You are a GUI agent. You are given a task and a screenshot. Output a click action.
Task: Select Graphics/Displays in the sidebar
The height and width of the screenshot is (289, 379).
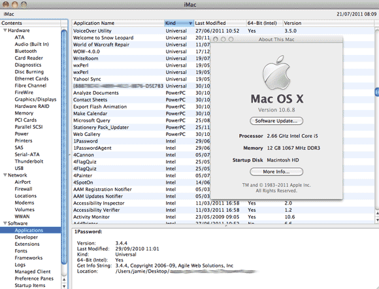35,99
